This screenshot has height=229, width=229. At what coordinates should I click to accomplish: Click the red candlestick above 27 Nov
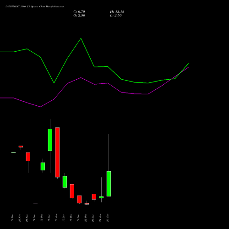tap(28, 157)
